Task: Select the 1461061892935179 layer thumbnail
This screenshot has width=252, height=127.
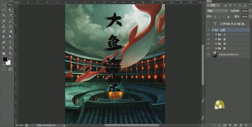Action: (x=215, y=54)
